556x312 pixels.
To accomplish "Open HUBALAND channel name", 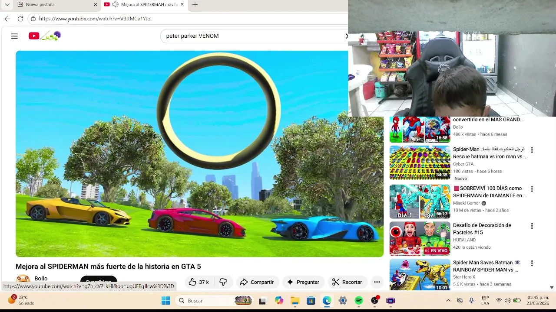I will click(464, 240).
